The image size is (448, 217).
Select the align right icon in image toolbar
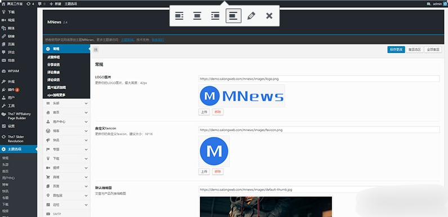(x=215, y=16)
